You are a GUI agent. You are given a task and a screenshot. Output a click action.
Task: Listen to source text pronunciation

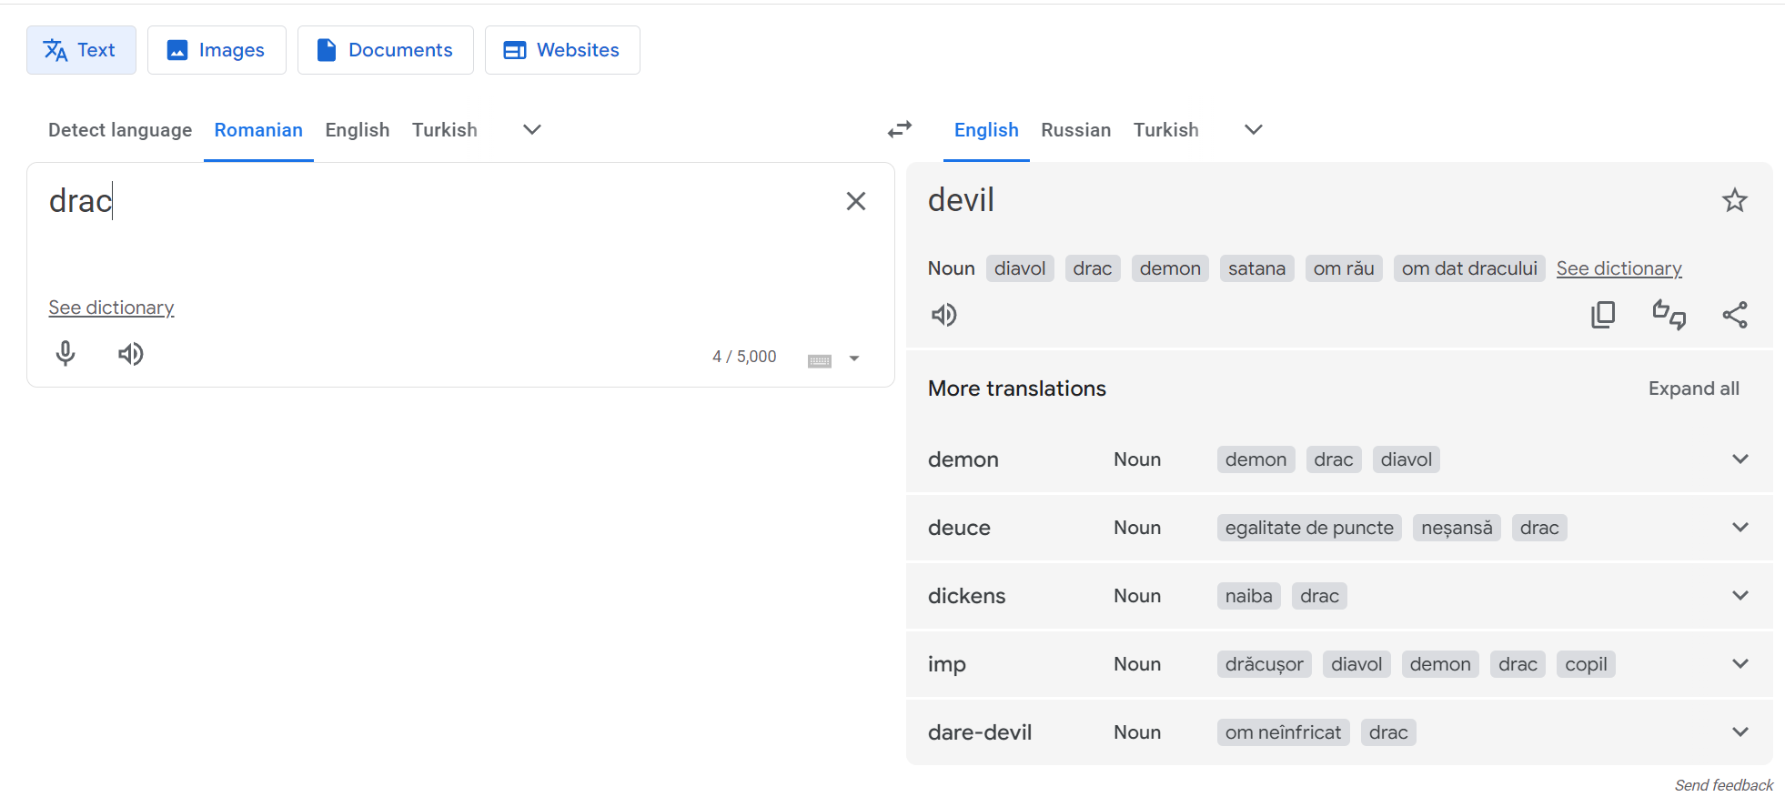click(x=131, y=354)
